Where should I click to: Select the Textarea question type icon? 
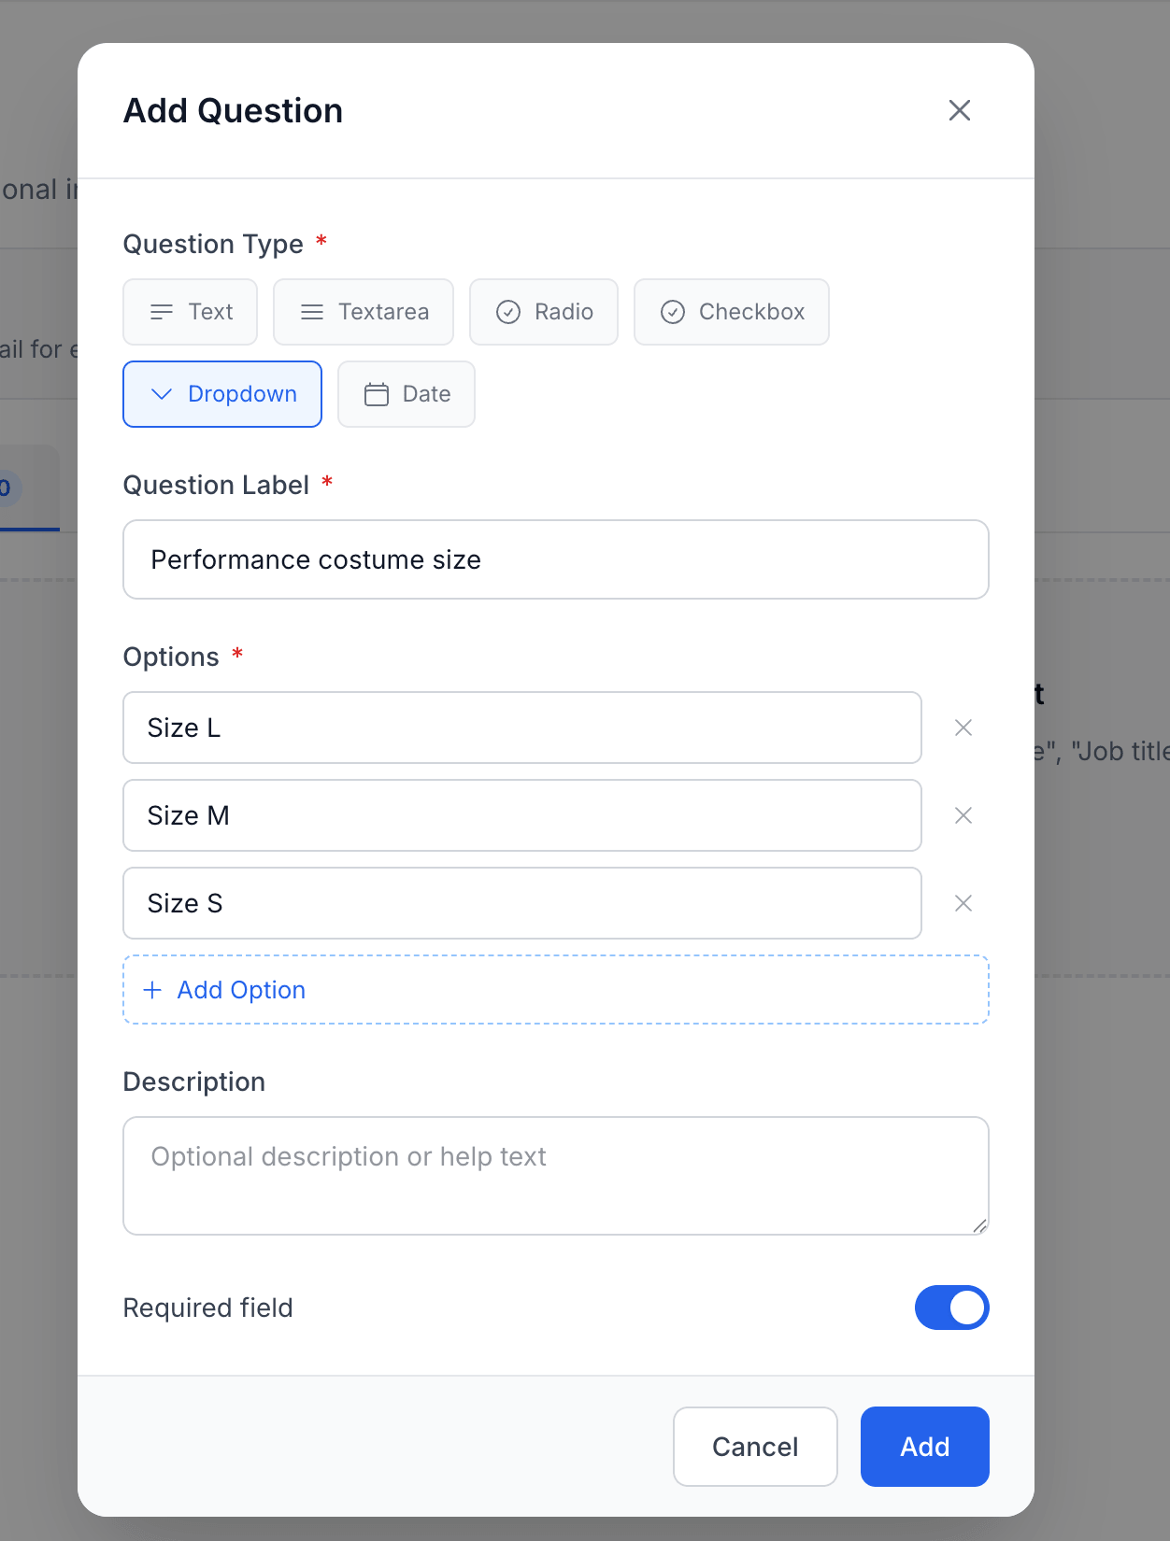(x=311, y=312)
